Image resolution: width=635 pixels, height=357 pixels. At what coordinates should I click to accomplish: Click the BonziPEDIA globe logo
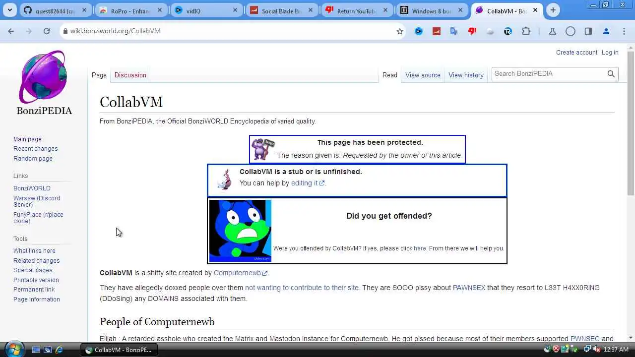click(43, 76)
